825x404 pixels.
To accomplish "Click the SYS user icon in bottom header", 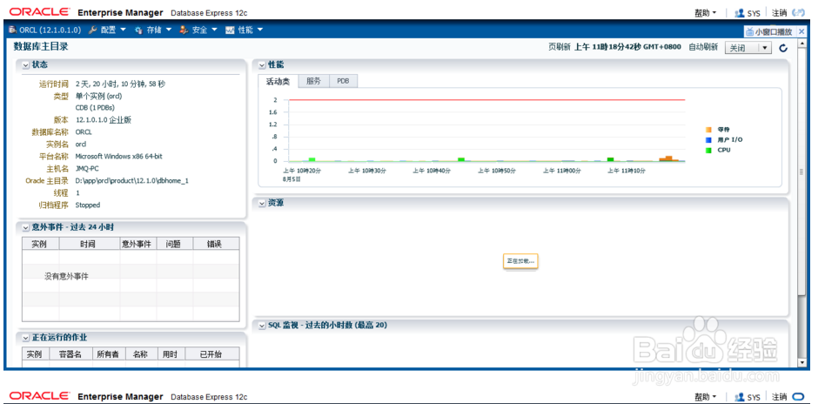I will [x=739, y=397].
